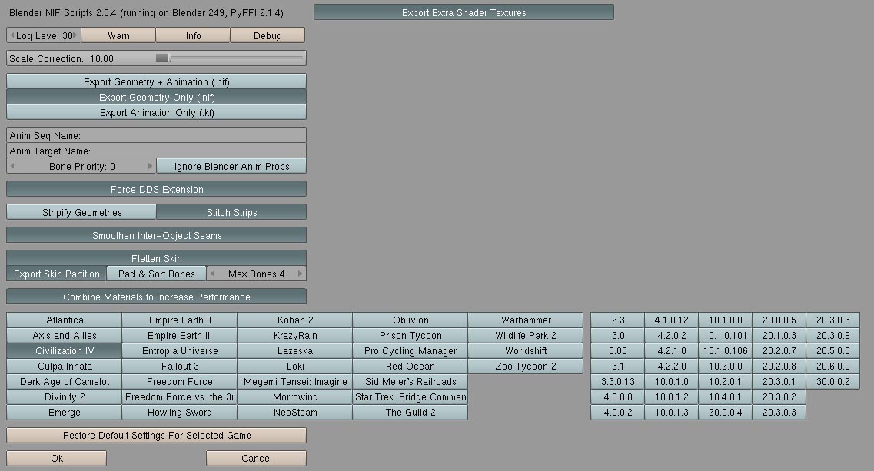Toggle Stitch Strips option
Image resolution: width=874 pixels, height=471 pixels.
tap(231, 212)
